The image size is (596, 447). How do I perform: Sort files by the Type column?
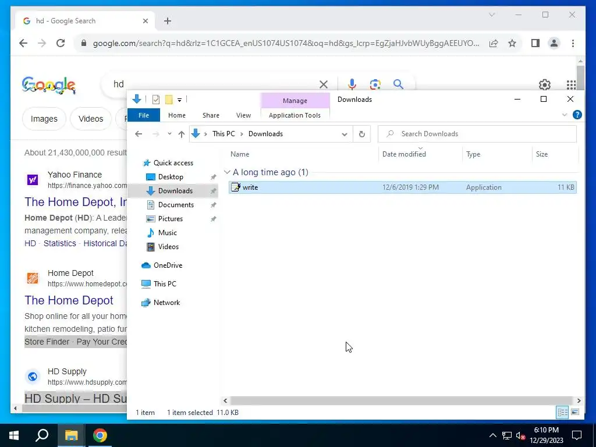pyautogui.click(x=473, y=154)
